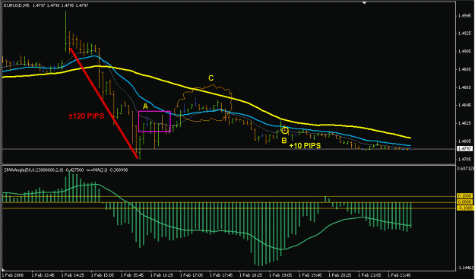This screenshot has width=475, height=279.
Task: Click the 1 Feb 21:45 time label
Action: (x=399, y=275)
